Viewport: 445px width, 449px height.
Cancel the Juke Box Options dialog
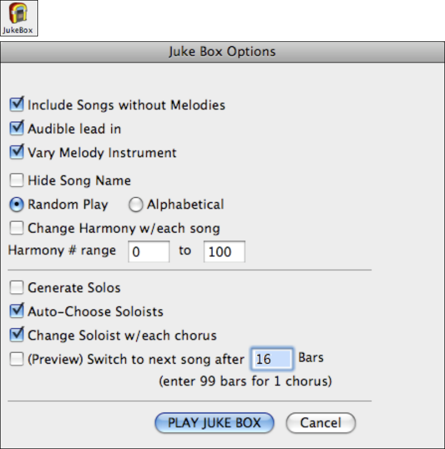[x=321, y=423]
